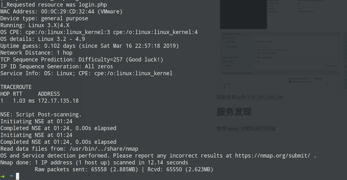Image resolution: width=347 pixels, height=180 pixels.
Task: Click the inline code 172.17.135.18 in article
Action: point(265,97)
